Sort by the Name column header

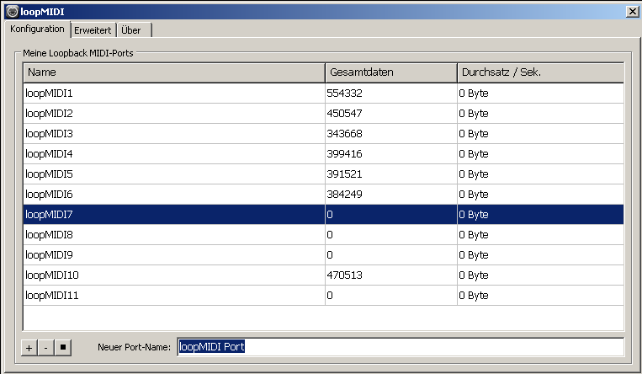click(174, 72)
